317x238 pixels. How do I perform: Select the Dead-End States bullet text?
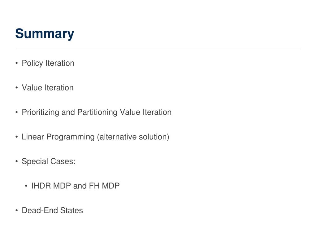pos(52,210)
